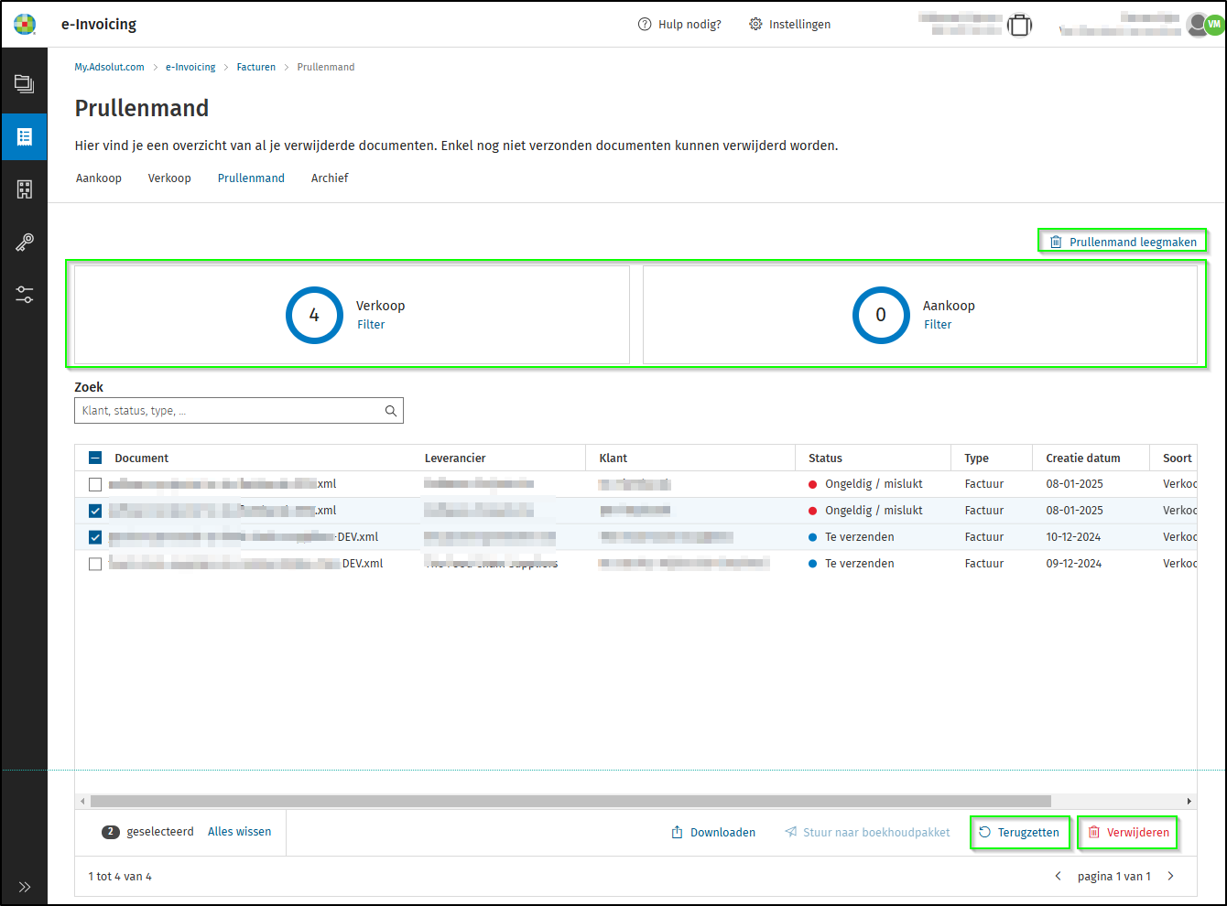1227x906 pixels.
Task: Click the search magnifier icon
Action: click(391, 411)
